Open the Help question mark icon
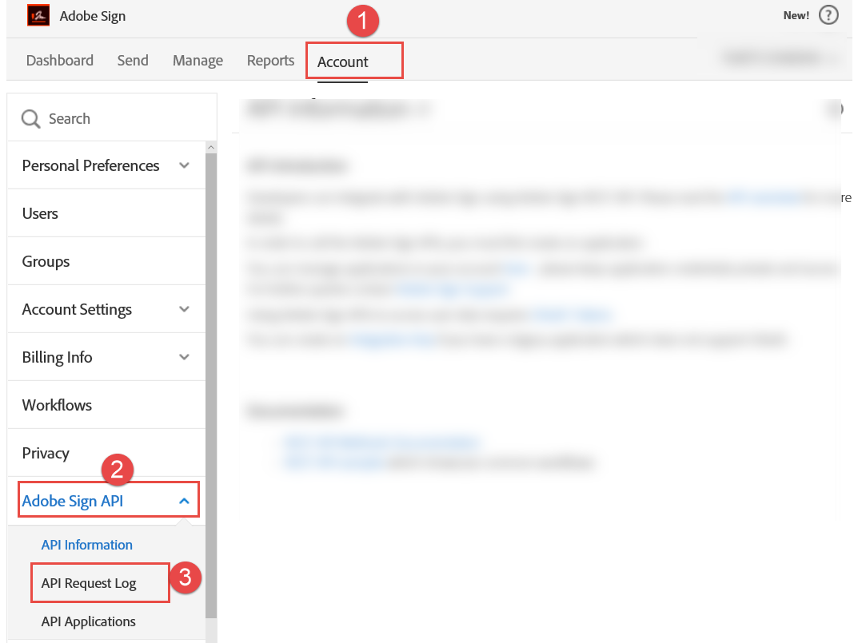 (828, 14)
